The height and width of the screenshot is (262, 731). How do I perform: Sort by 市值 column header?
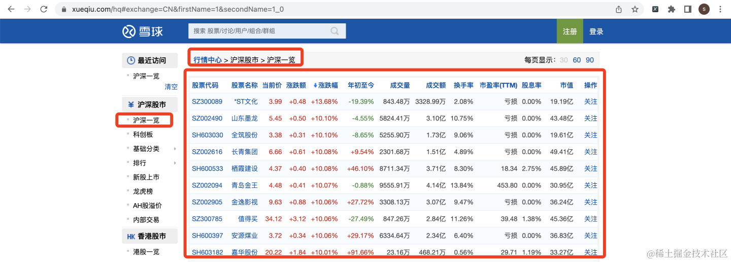click(567, 85)
